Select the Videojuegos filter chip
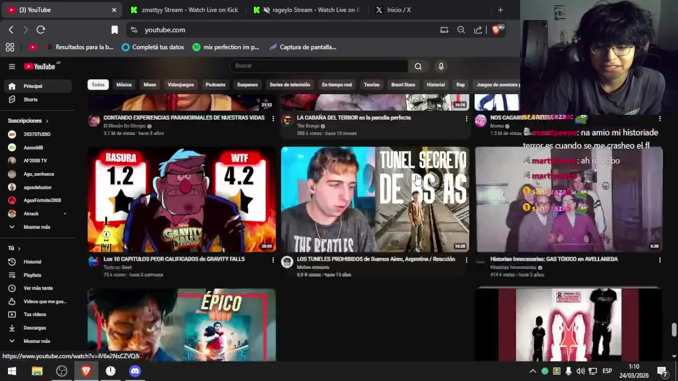This screenshot has height=381, width=678. [x=181, y=85]
